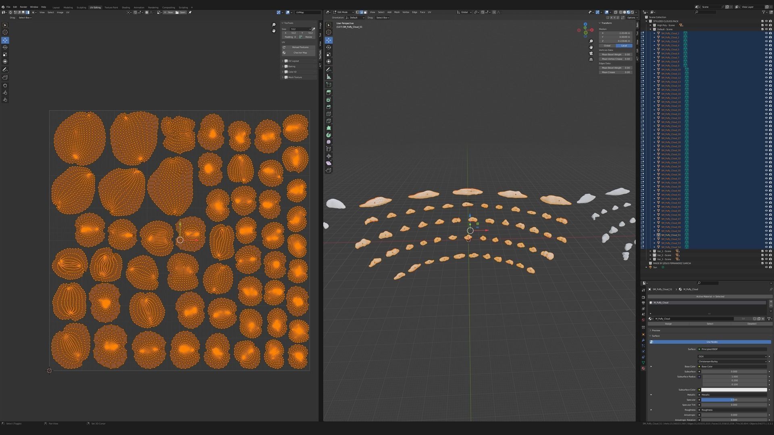Open the TexTools Size dropdown
Viewport: 774px width, 435px height.
[x=300, y=29]
